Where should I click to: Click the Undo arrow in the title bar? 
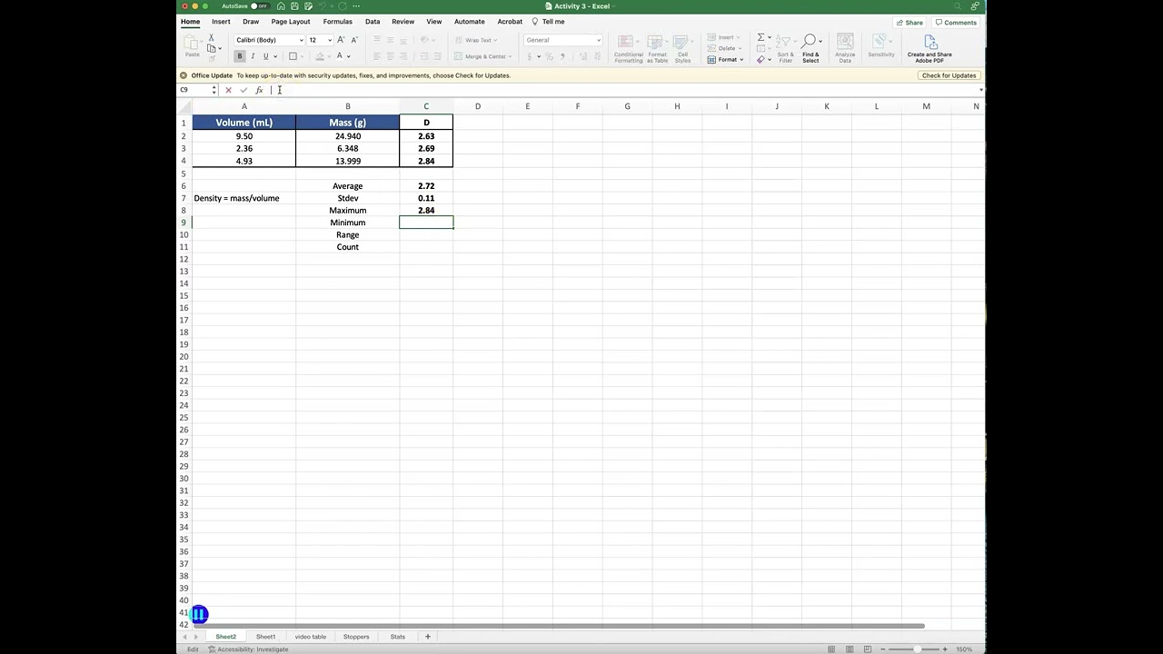coord(323,6)
